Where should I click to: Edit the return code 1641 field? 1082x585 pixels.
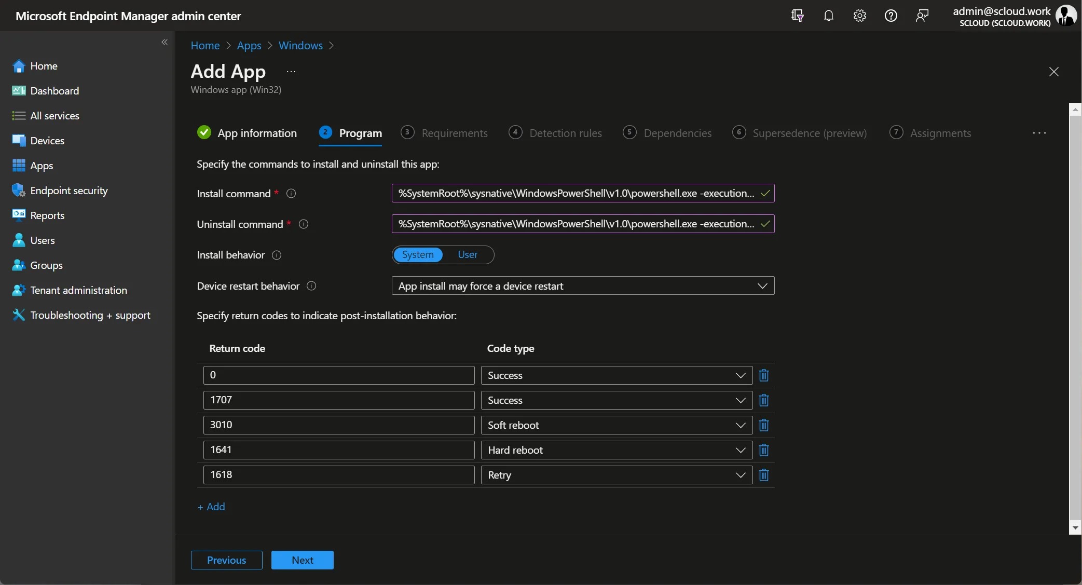tap(339, 450)
